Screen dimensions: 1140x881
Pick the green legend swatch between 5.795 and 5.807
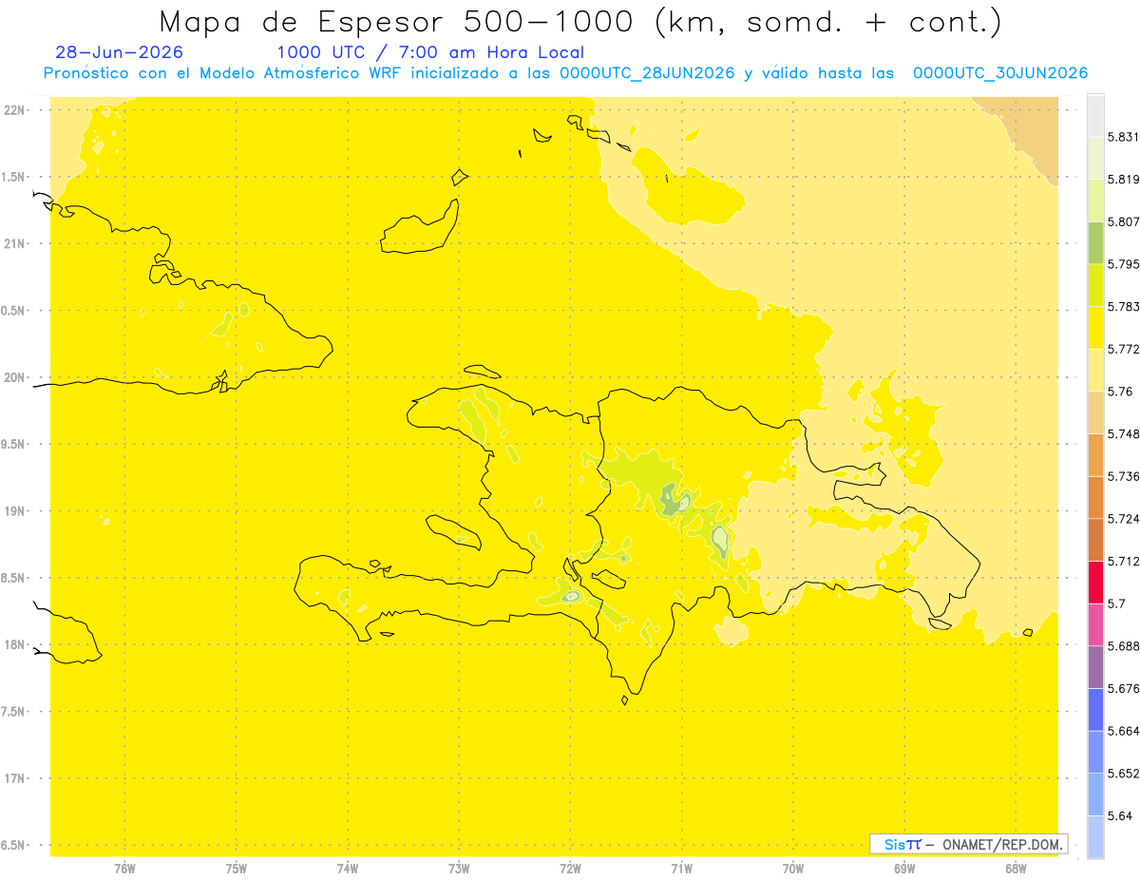tap(1095, 243)
